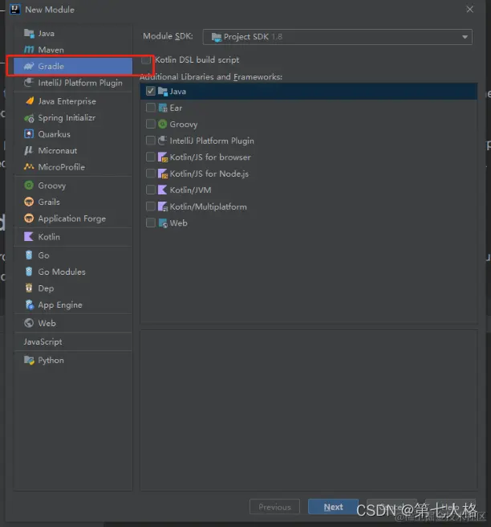
Task: Pick the Micronaut icon
Action: coord(29,150)
